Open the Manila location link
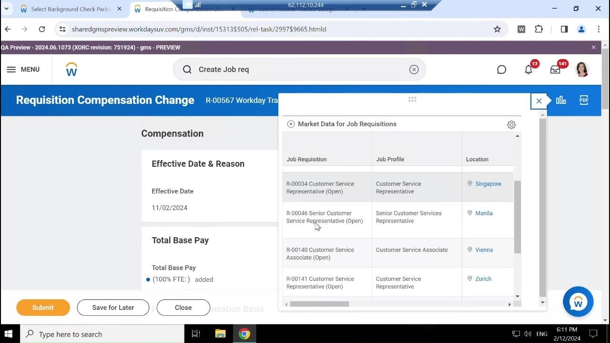This screenshot has width=610, height=343. (484, 213)
